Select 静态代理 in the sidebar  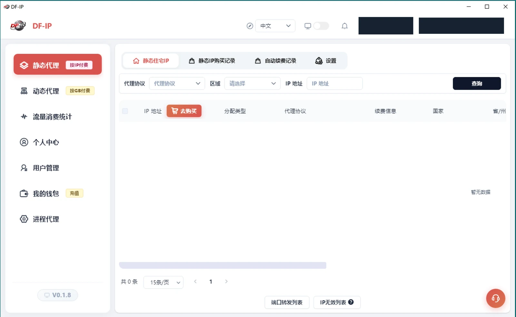click(57, 64)
